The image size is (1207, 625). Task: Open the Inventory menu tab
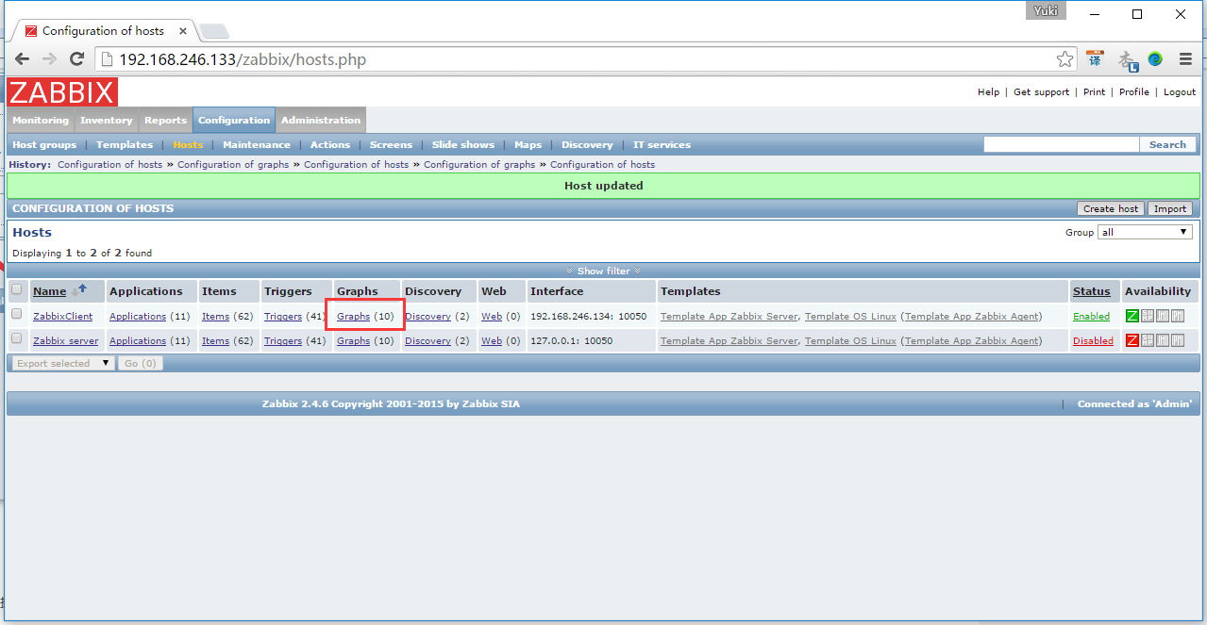tap(107, 121)
